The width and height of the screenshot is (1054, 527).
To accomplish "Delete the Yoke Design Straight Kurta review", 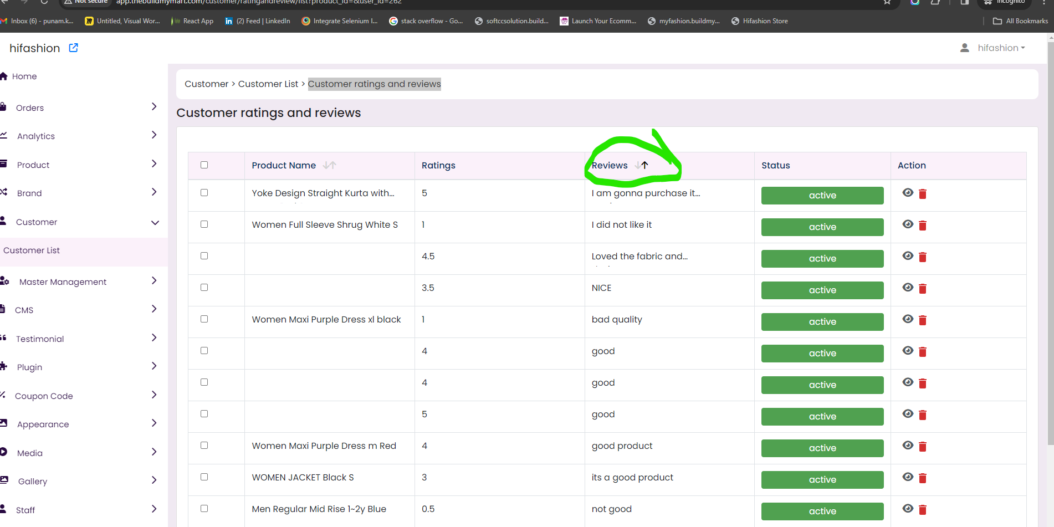I will pos(923,194).
